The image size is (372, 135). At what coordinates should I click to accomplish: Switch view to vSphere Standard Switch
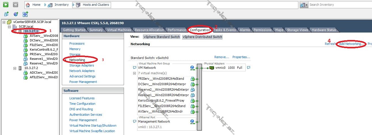[x=162, y=37]
